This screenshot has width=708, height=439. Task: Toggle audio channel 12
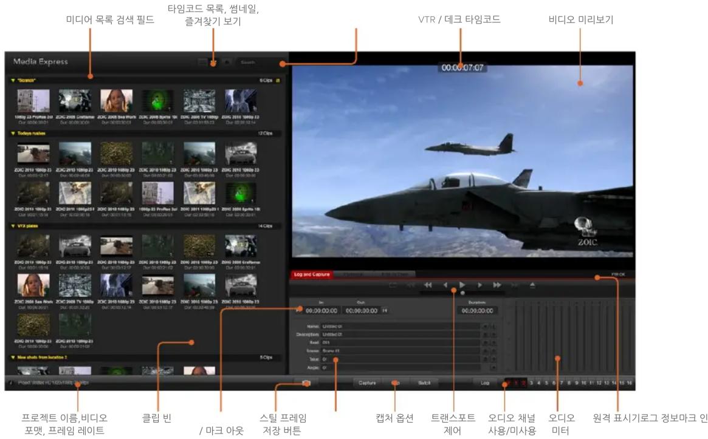[x=599, y=383]
